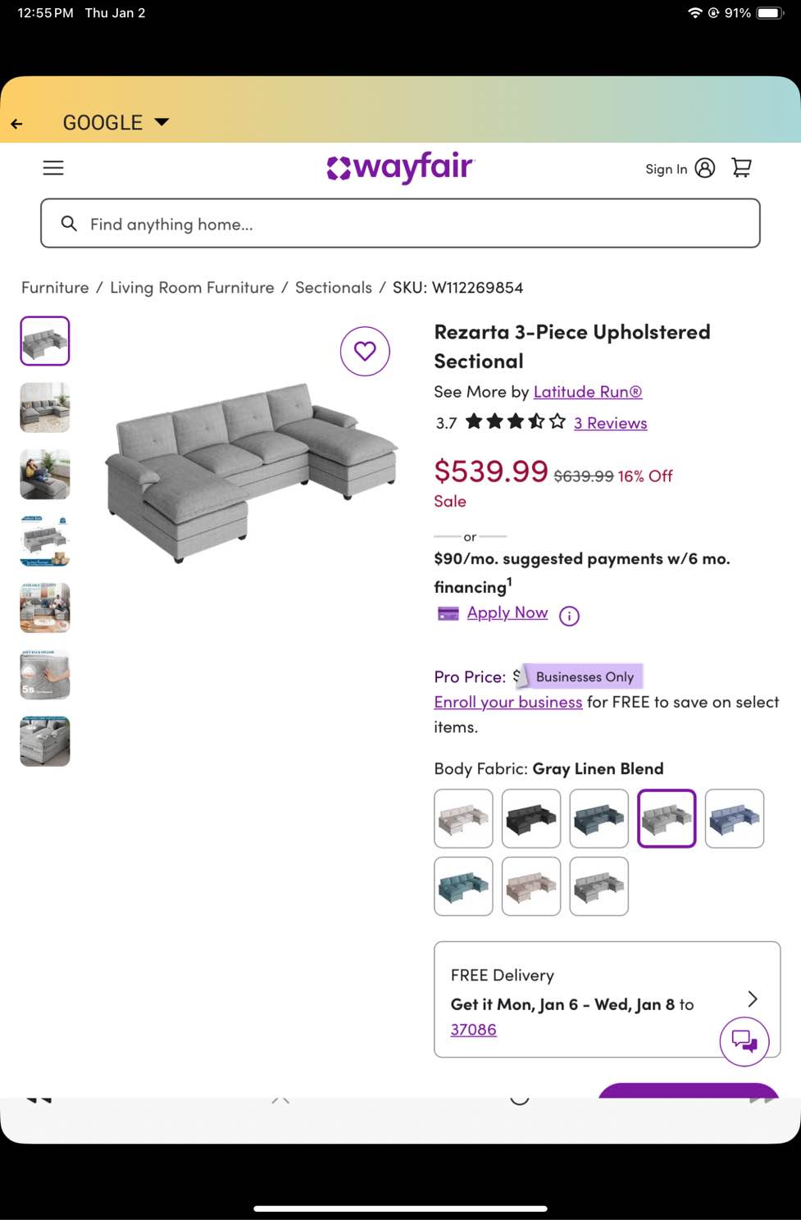The height and width of the screenshot is (1220, 801).
Task: Click the back arrow beside GOOGLE
Action: [x=17, y=123]
